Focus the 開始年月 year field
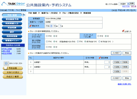137x99 pixels. coord(55,26)
